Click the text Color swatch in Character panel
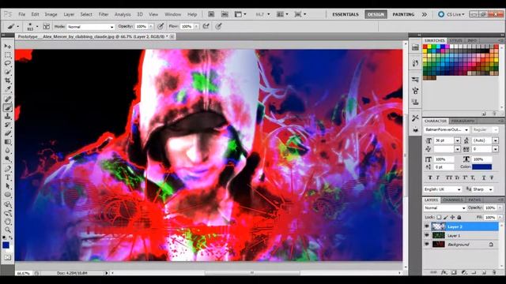The image size is (506, 284). click(481, 166)
